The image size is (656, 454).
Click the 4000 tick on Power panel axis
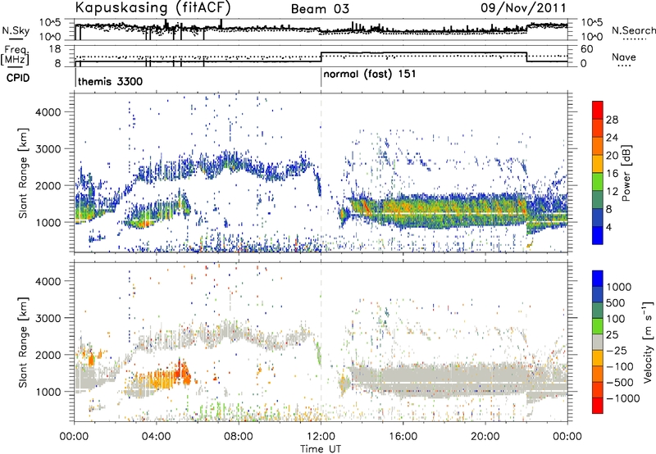48,112
